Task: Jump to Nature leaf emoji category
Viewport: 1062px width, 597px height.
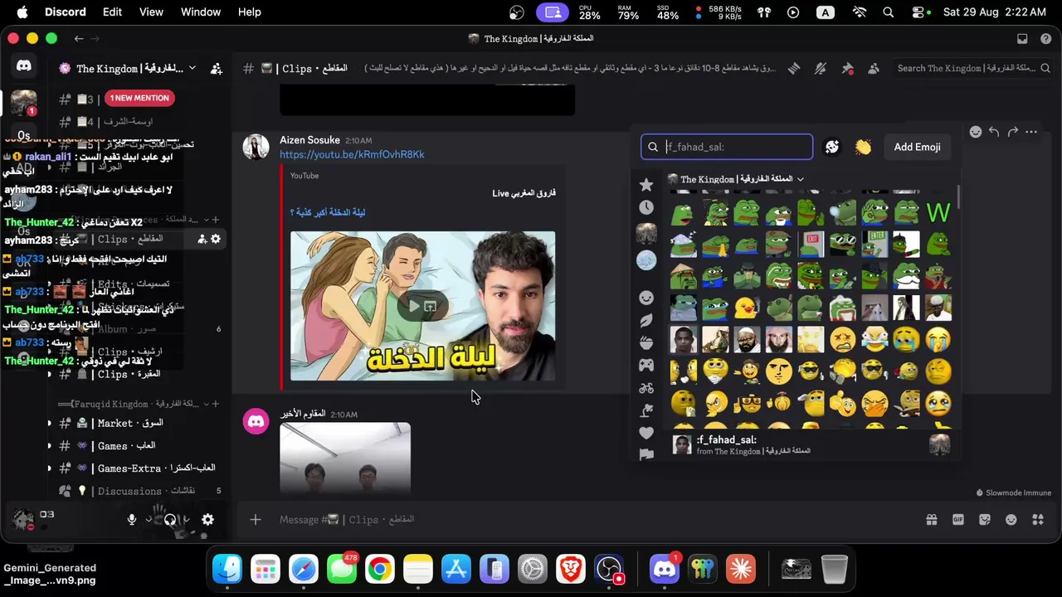Action: (646, 320)
